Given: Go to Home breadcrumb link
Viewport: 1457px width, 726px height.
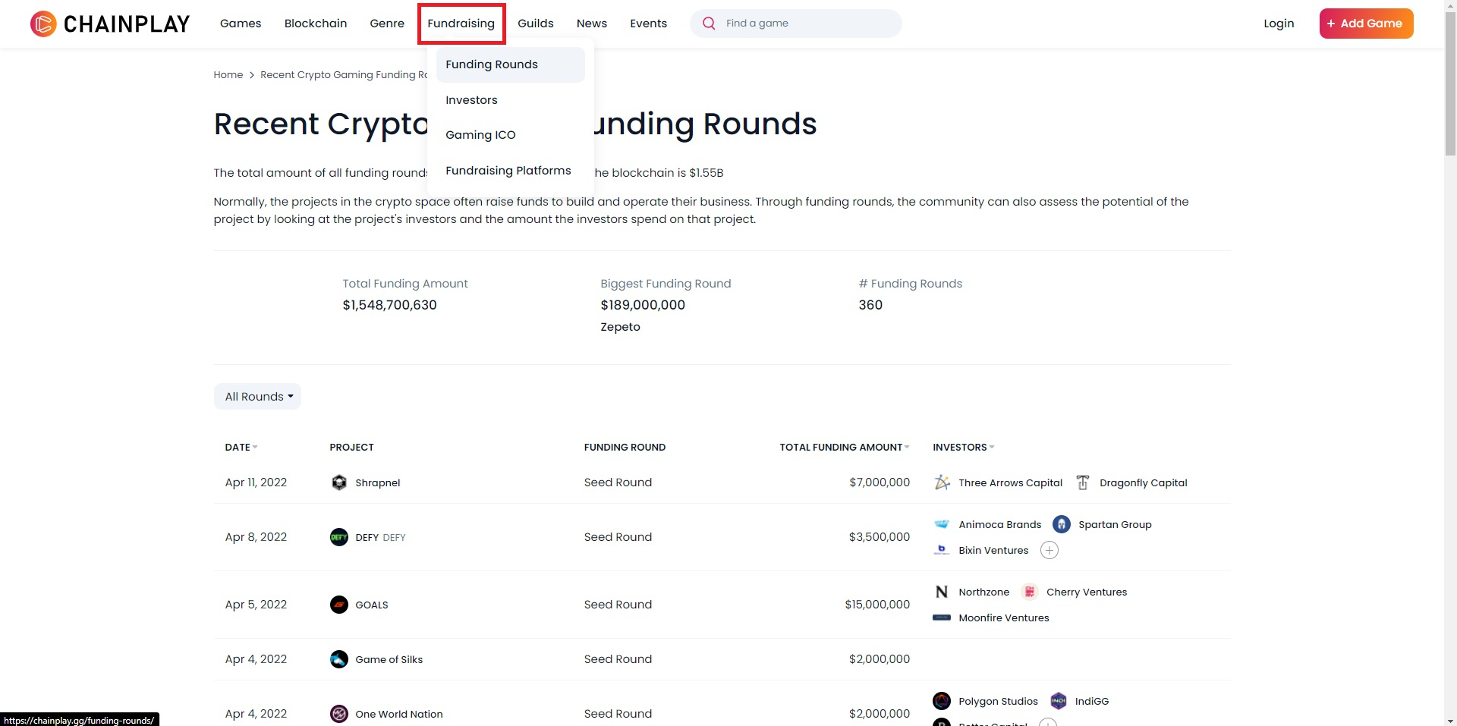Looking at the screenshot, I should (x=228, y=75).
